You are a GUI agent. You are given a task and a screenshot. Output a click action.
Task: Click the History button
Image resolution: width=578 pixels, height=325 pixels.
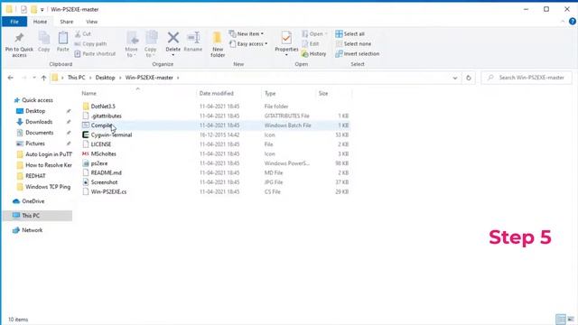(x=313, y=54)
